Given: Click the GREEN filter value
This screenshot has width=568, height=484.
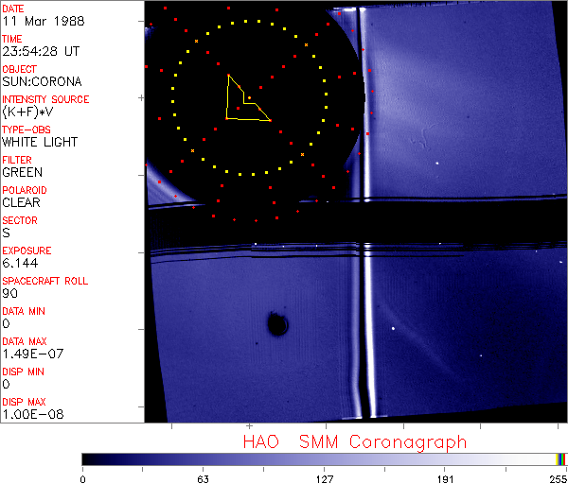Looking at the screenshot, I should tap(22, 172).
